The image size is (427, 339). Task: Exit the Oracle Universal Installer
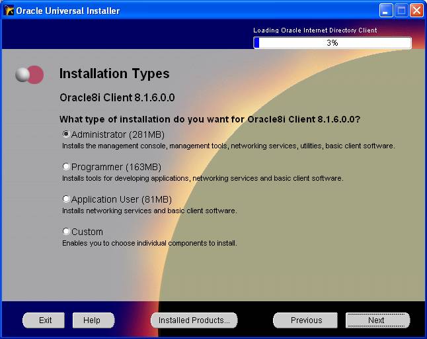click(x=44, y=320)
